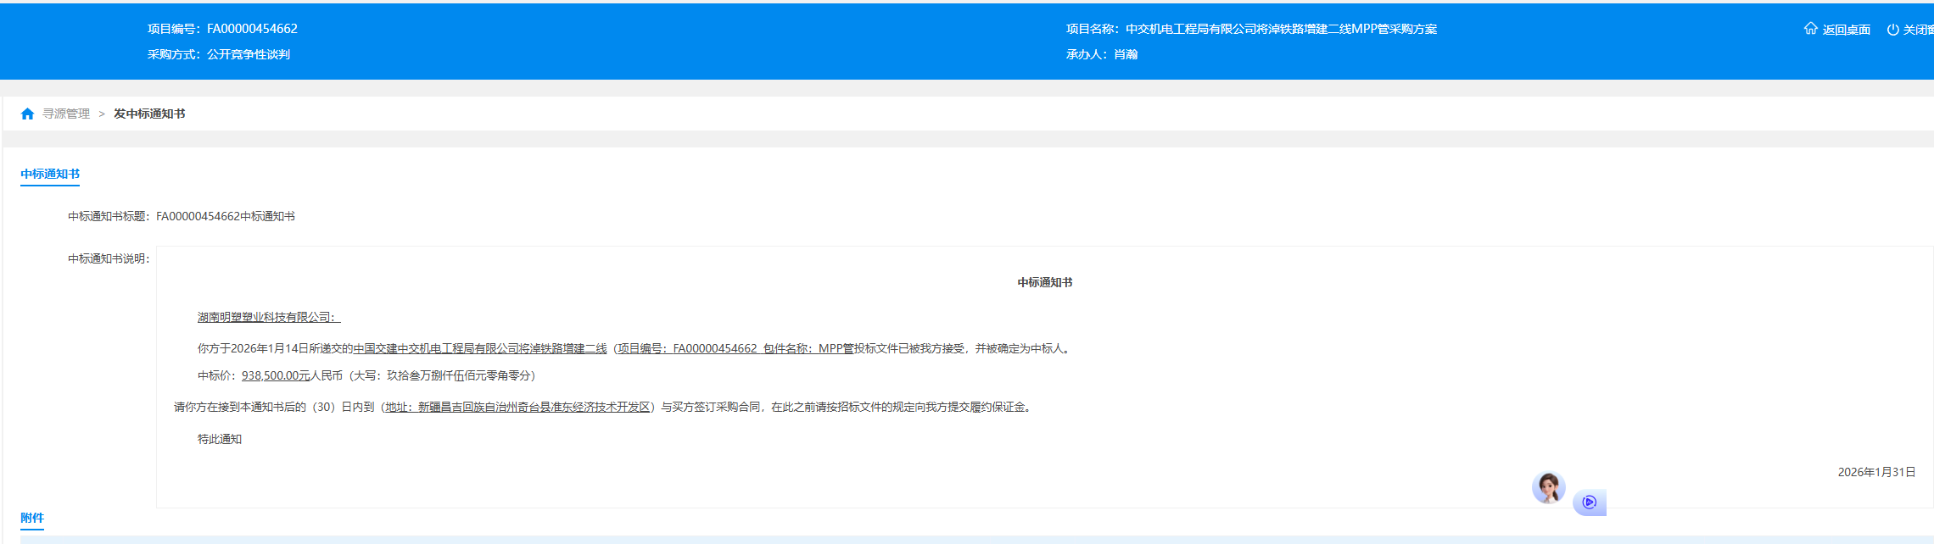Click the 项目名称 text in header
Image resolution: width=1934 pixels, height=544 pixels.
coord(1281,29)
